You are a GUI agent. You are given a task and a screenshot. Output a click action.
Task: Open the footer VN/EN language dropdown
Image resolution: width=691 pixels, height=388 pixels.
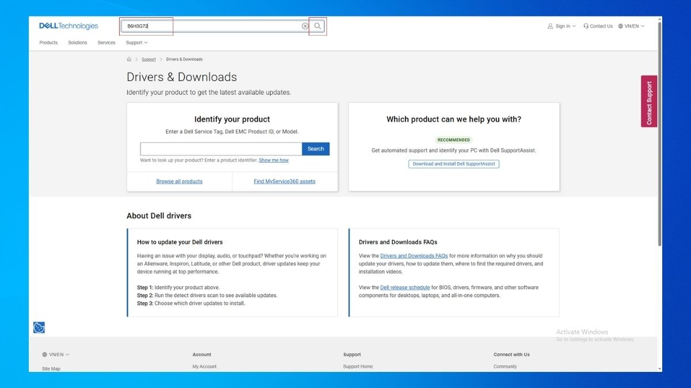click(x=56, y=355)
